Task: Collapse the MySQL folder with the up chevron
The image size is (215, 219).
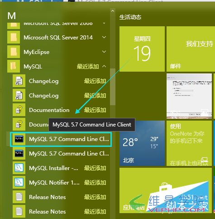Action: coord(104,66)
